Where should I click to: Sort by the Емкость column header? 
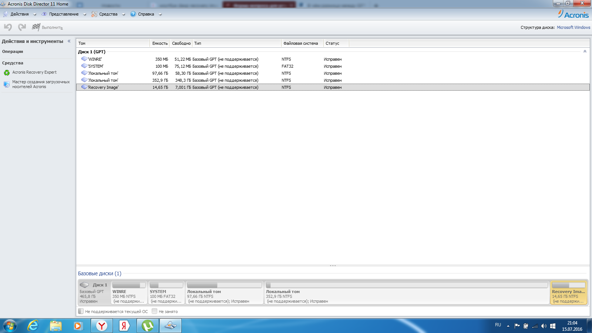(x=160, y=43)
